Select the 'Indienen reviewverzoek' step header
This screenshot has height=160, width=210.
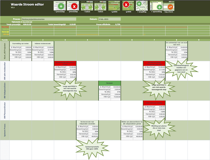[x=43, y=44]
